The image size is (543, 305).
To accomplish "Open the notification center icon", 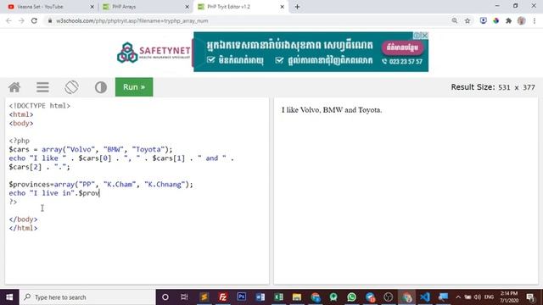I will (x=530, y=297).
